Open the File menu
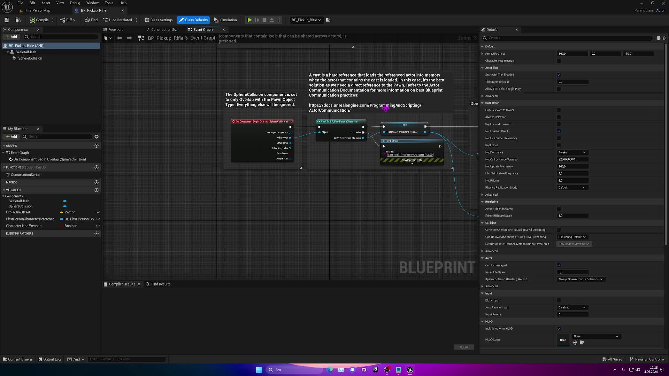Image resolution: width=669 pixels, height=376 pixels. tap(20, 3)
